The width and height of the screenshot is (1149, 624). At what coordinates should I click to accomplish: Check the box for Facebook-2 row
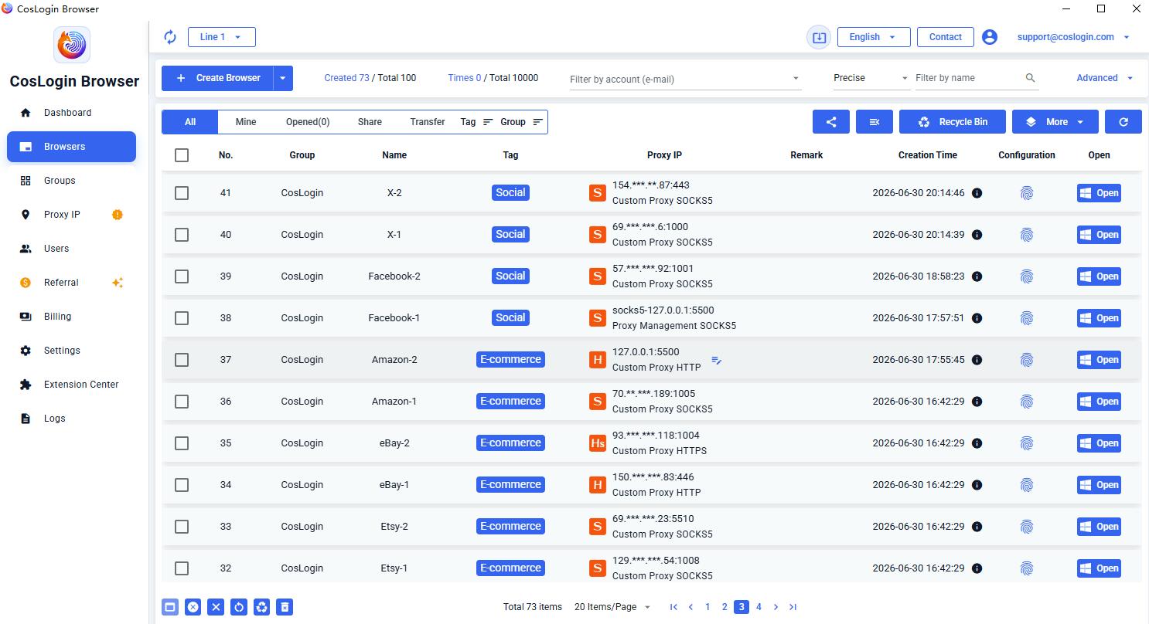tap(182, 276)
